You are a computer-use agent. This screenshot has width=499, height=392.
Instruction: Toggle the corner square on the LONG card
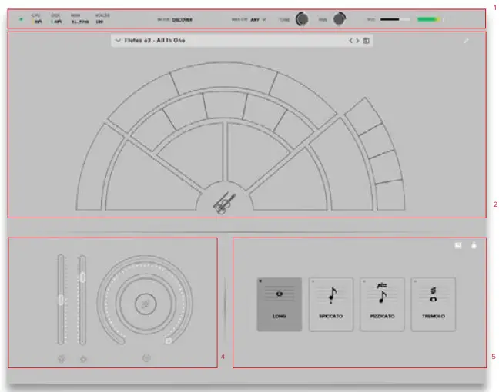[x=260, y=281]
